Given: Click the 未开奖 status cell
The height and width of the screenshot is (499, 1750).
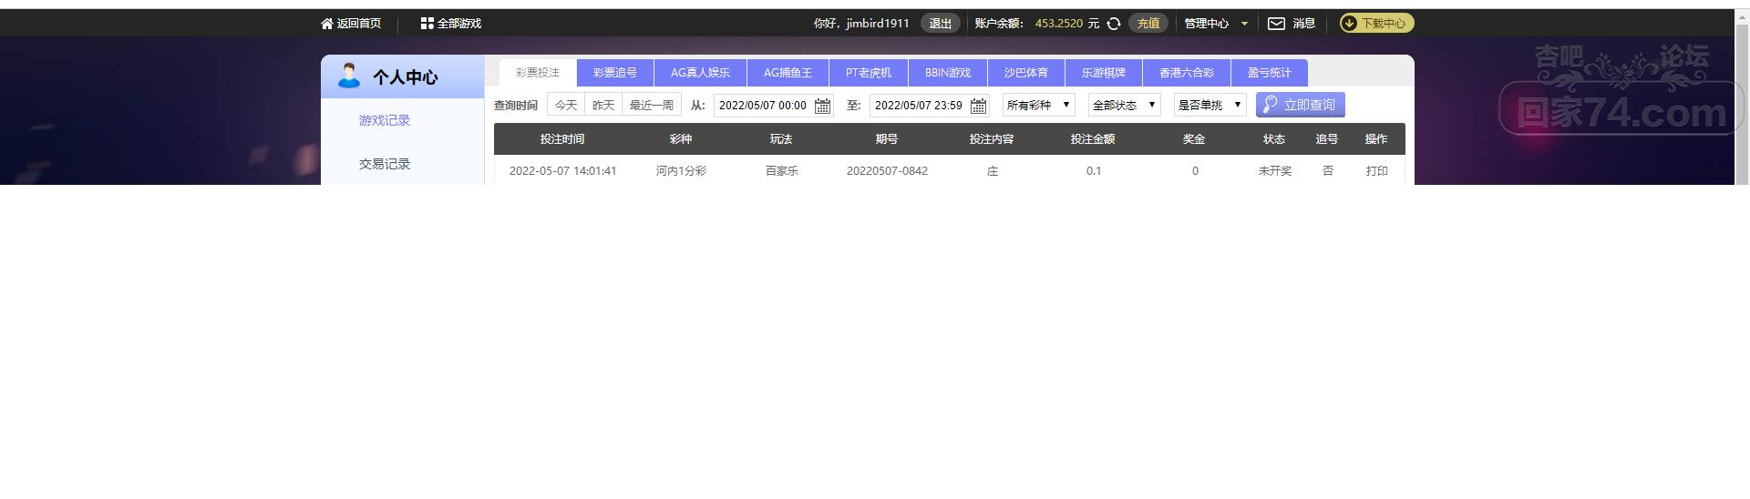Looking at the screenshot, I should (1275, 171).
